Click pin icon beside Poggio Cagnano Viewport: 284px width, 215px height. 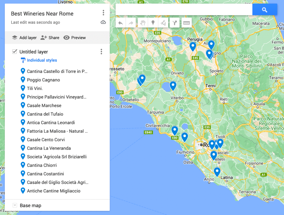click(x=23, y=80)
